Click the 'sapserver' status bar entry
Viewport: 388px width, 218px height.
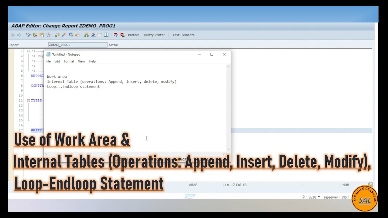coord(331,197)
